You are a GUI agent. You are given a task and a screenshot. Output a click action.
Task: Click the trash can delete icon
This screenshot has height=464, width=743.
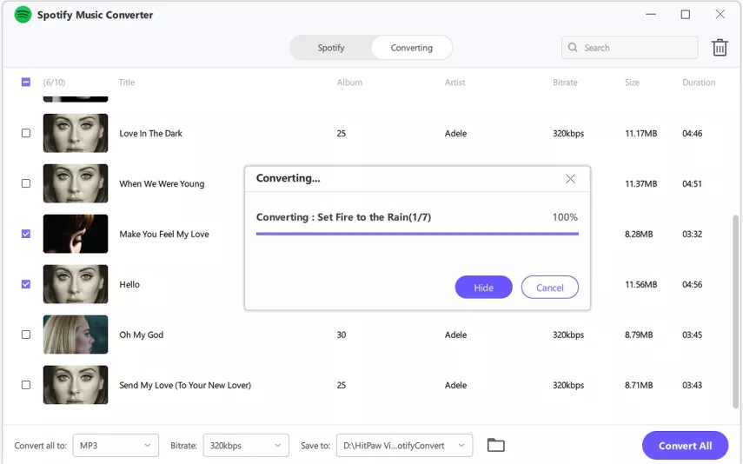[720, 48]
